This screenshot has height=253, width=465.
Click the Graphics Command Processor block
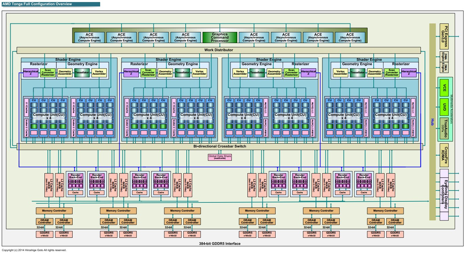tap(220, 37)
